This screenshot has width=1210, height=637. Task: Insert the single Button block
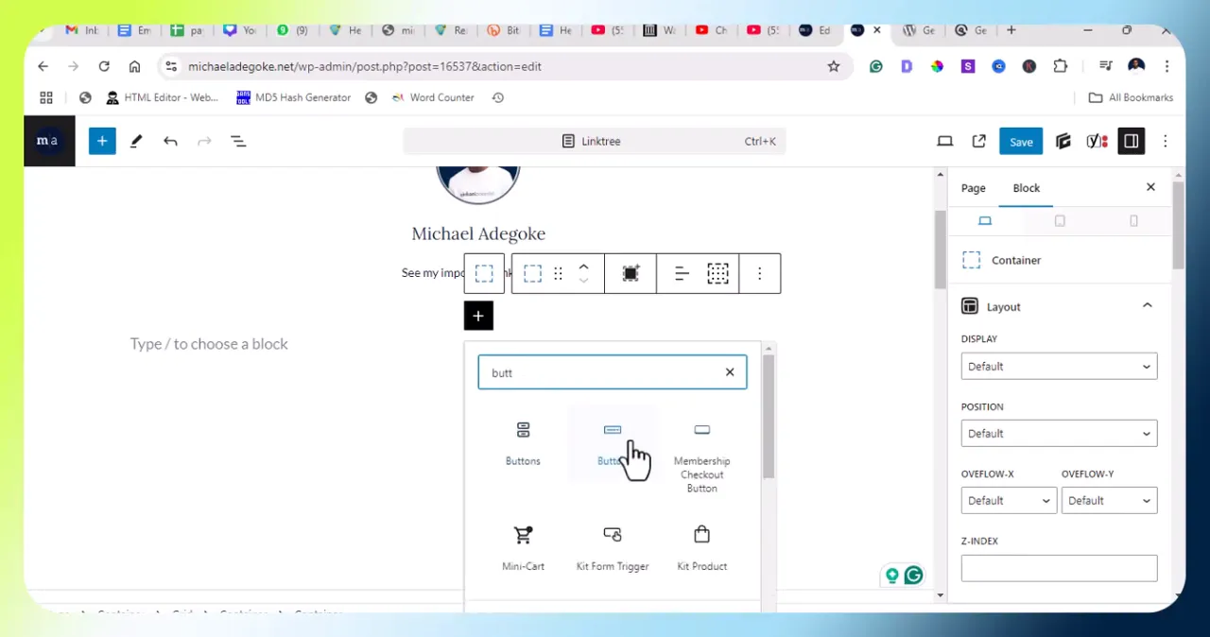click(x=613, y=444)
